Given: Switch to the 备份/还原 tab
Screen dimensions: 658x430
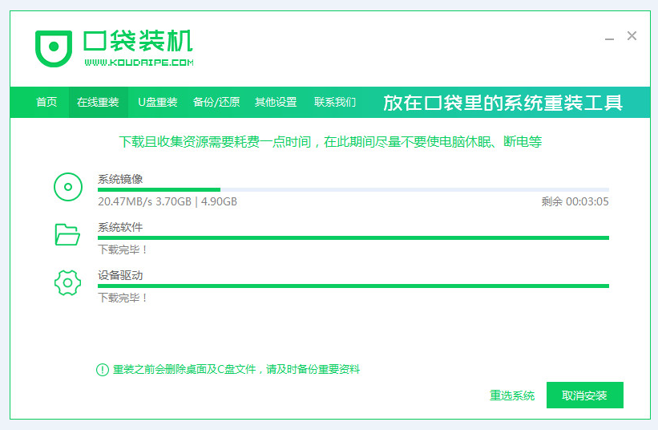Looking at the screenshot, I should click(x=216, y=102).
